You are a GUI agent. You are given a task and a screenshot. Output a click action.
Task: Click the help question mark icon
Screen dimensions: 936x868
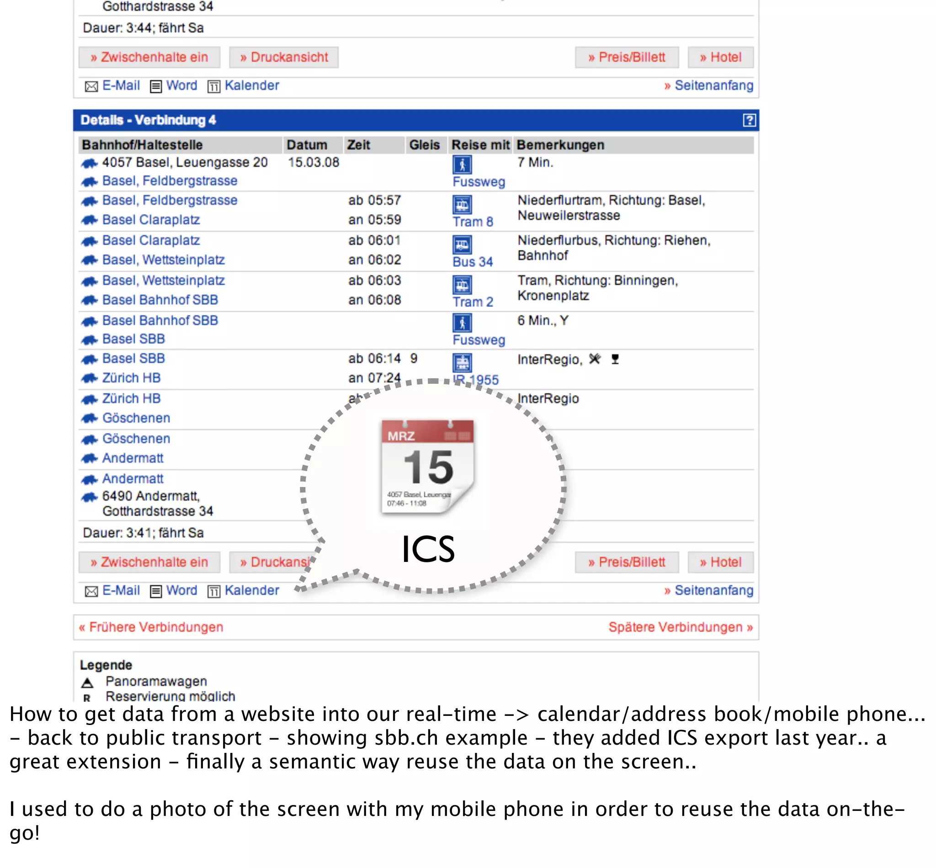coord(749,120)
